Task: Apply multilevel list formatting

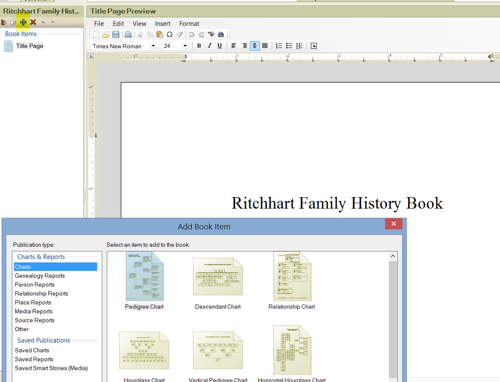Action: [x=299, y=46]
